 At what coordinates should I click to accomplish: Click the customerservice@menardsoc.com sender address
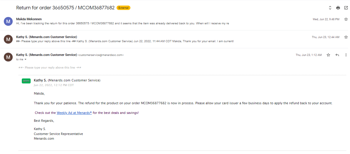tap(100, 55)
